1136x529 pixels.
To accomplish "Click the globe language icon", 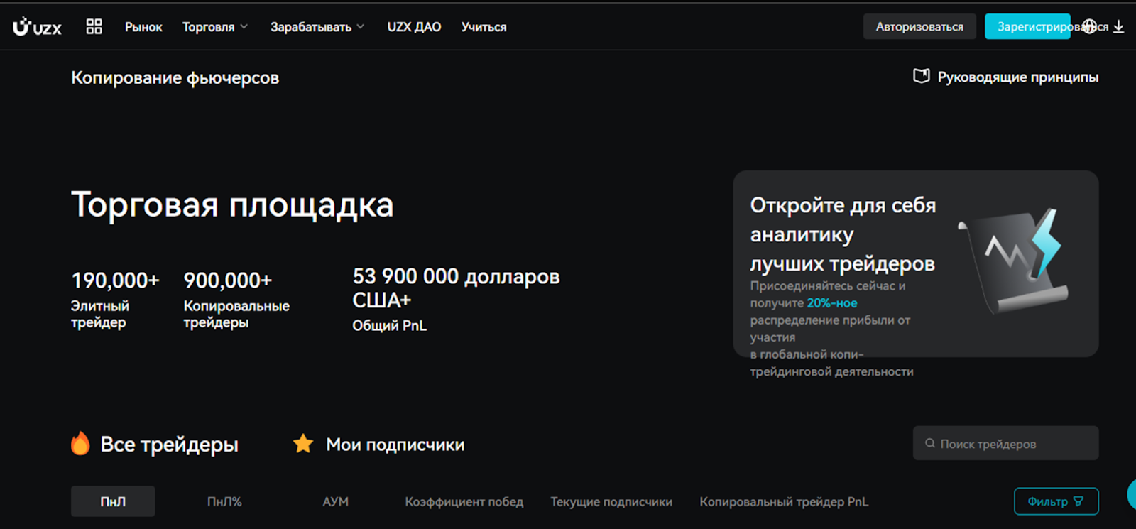I will tap(1090, 27).
